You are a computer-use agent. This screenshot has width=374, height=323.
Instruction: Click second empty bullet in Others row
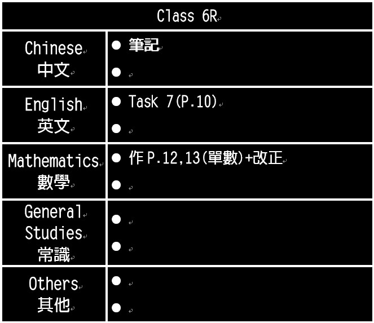(x=116, y=308)
